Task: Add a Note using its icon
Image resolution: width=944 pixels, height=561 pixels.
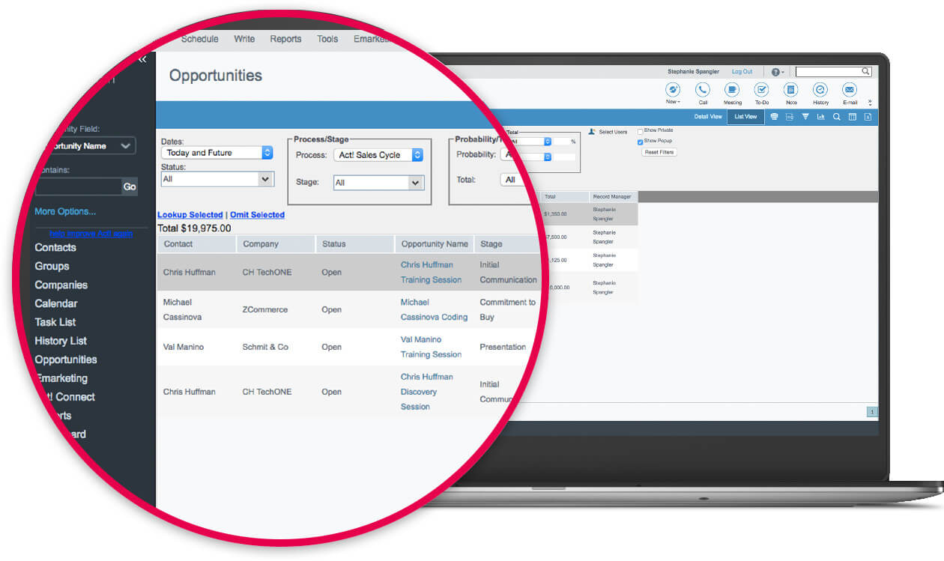Action: tap(791, 90)
